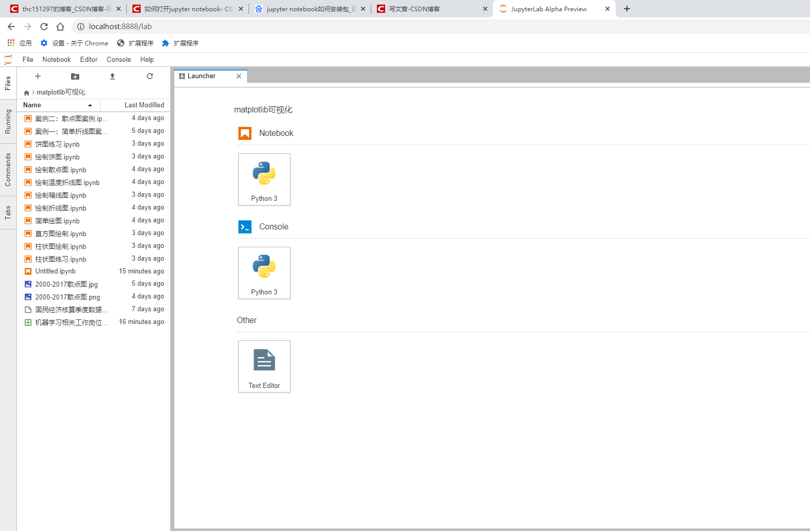Viewport: 810px width, 531px height.
Task: Select 2000-2017散点图.jpg image file
Action: (x=94, y=284)
